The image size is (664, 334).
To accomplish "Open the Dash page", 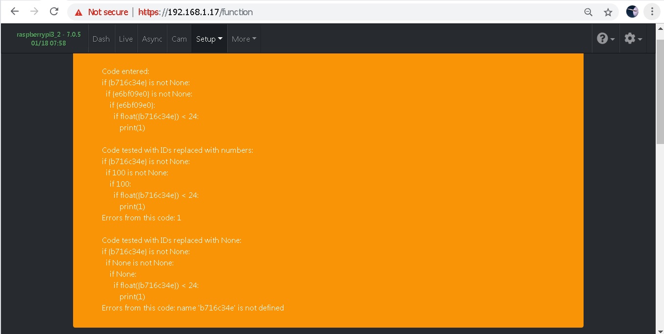I will 101,39.
